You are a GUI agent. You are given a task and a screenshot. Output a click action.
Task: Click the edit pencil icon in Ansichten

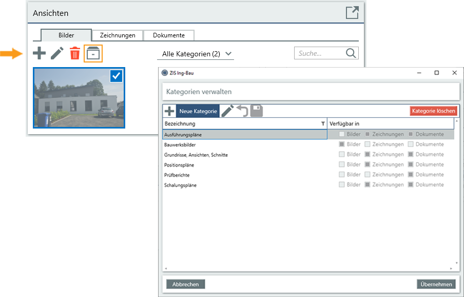click(x=57, y=53)
